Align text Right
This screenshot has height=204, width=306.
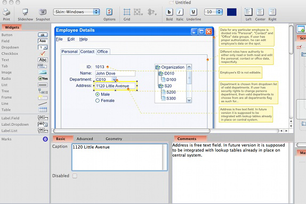[272, 12]
